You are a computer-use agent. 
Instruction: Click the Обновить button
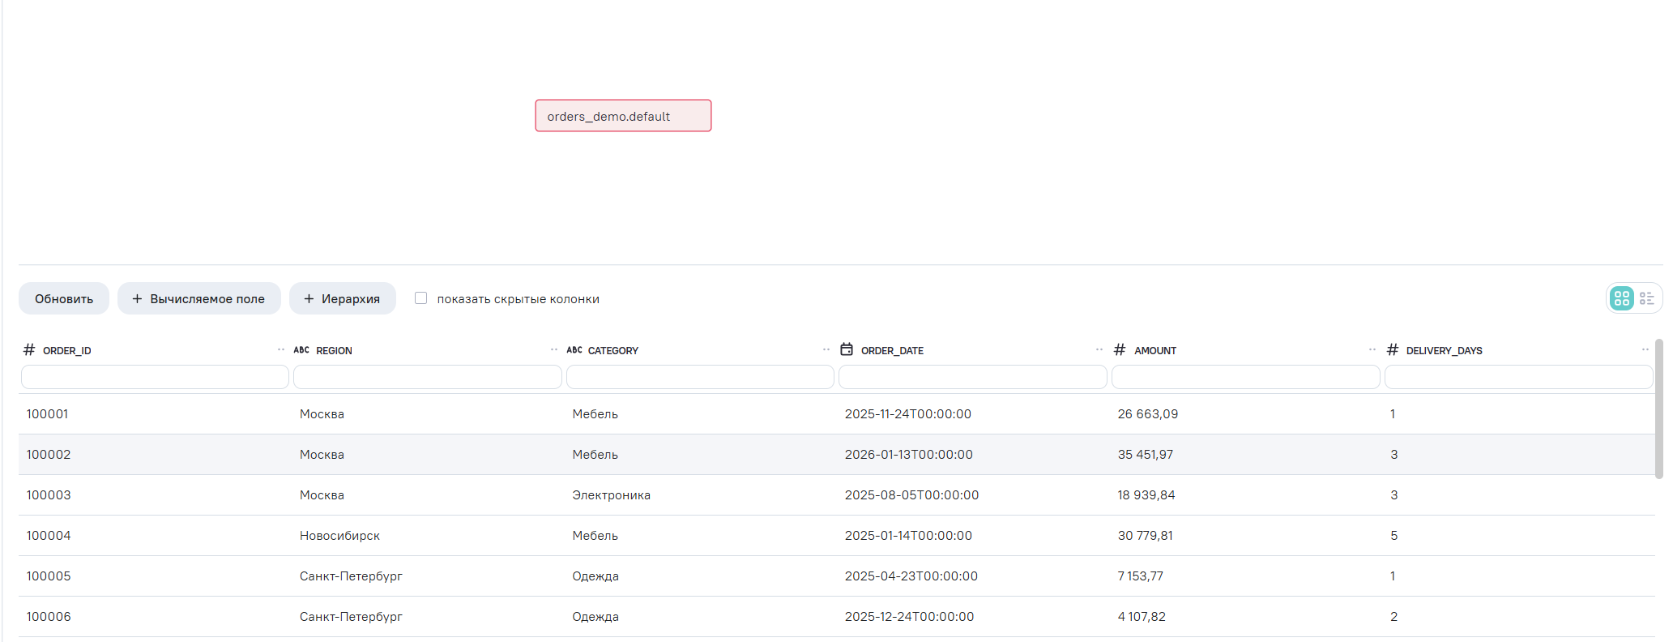[64, 298]
